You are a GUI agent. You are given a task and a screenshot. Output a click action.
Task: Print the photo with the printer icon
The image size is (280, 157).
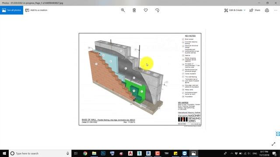pyautogui.click(x=267, y=10)
